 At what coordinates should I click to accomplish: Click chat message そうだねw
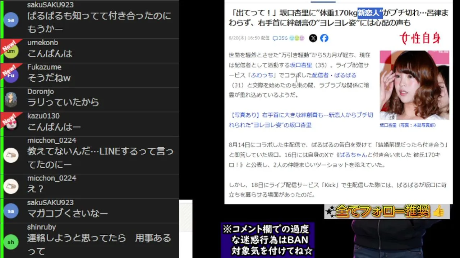point(49,78)
